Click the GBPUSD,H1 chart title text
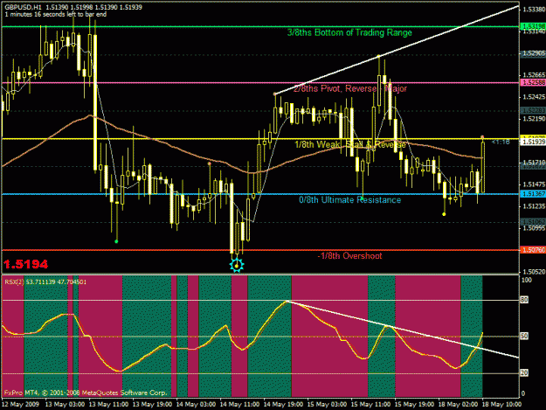The image size is (546, 410). click(24, 7)
